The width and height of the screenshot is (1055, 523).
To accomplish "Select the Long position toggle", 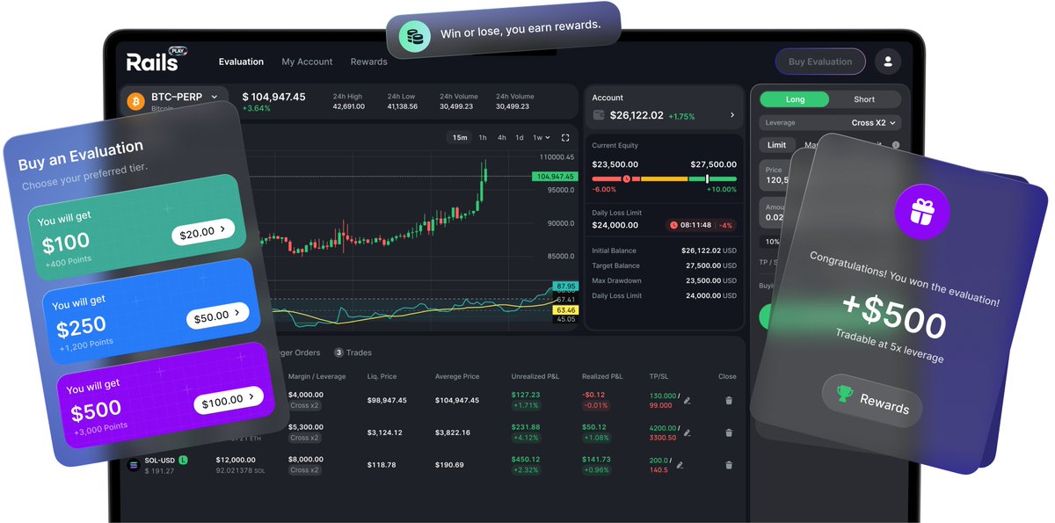I will (x=795, y=99).
